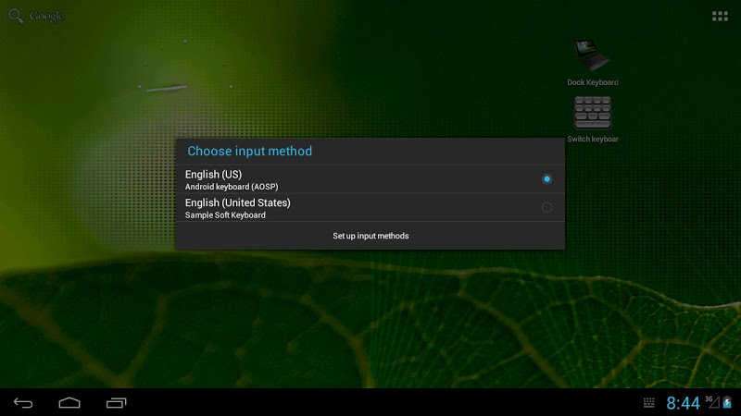Viewport: 741px width, 416px height.
Task: Open the Recent apps button
Action: (x=117, y=403)
